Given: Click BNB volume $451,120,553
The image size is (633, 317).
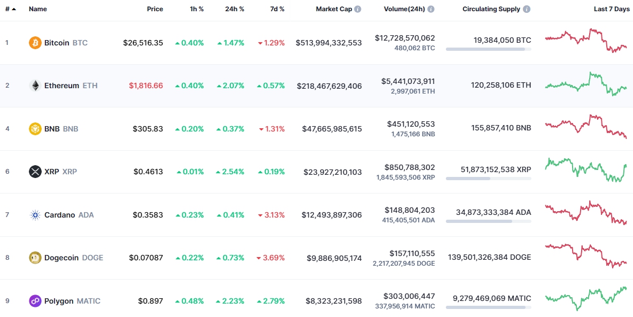Looking at the screenshot, I should (411, 124).
